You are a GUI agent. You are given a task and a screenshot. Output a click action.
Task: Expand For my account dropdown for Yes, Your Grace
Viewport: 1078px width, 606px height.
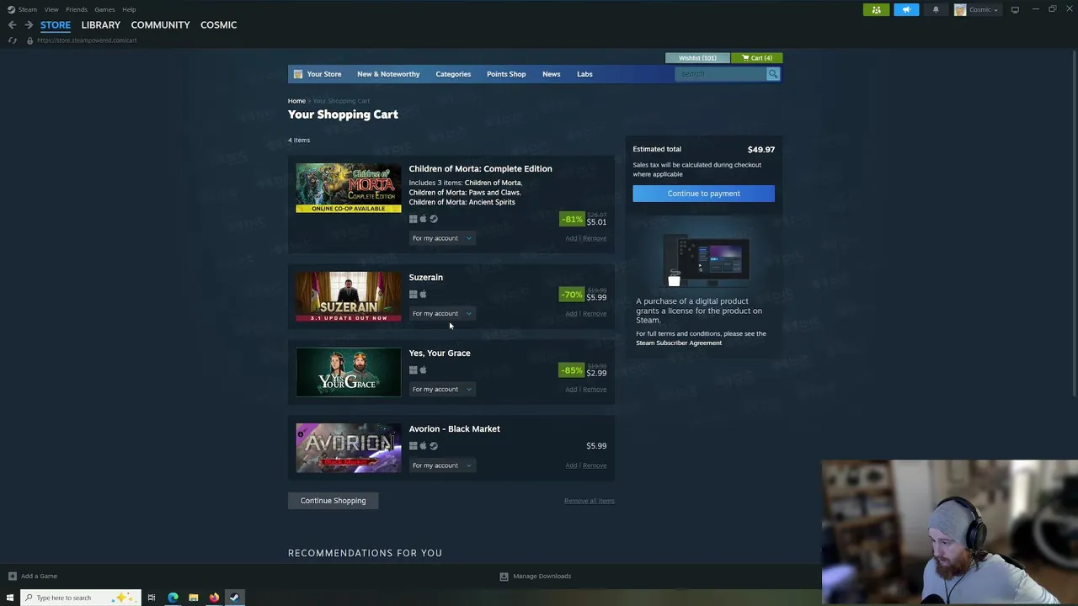[x=441, y=389]
